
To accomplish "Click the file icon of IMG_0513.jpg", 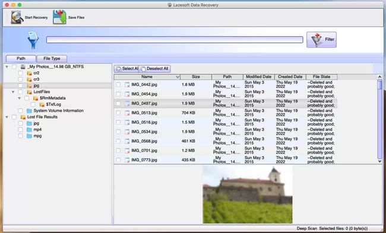I will (127, 113).
